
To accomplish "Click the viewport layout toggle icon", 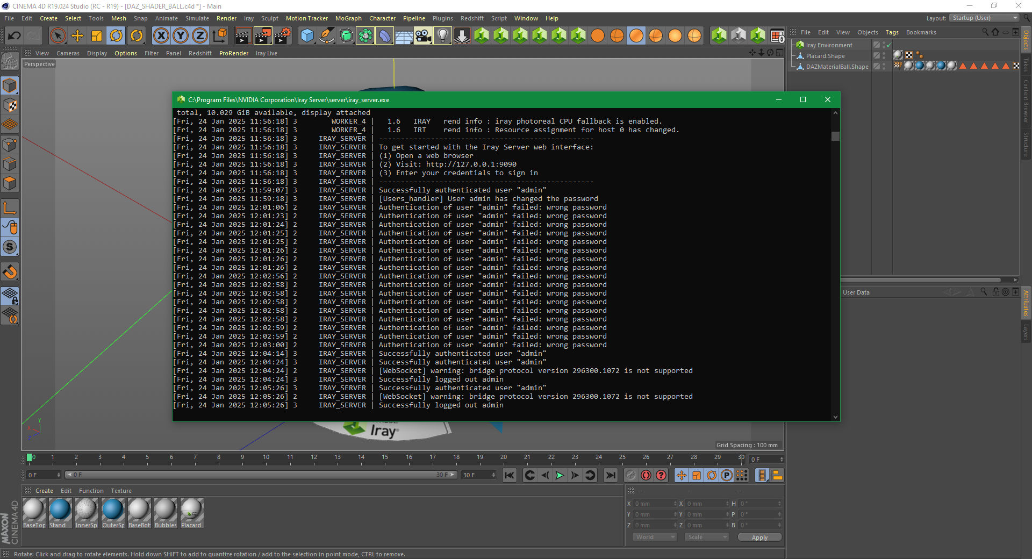I will click(779, 53).
